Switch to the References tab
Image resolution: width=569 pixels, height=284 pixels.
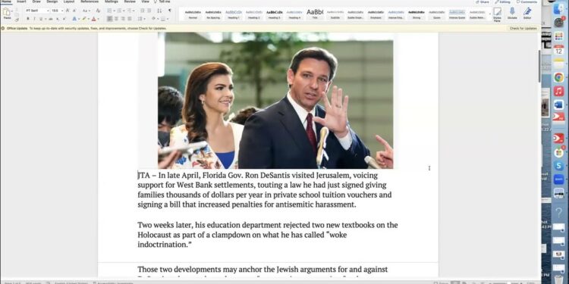click(90, 2)
